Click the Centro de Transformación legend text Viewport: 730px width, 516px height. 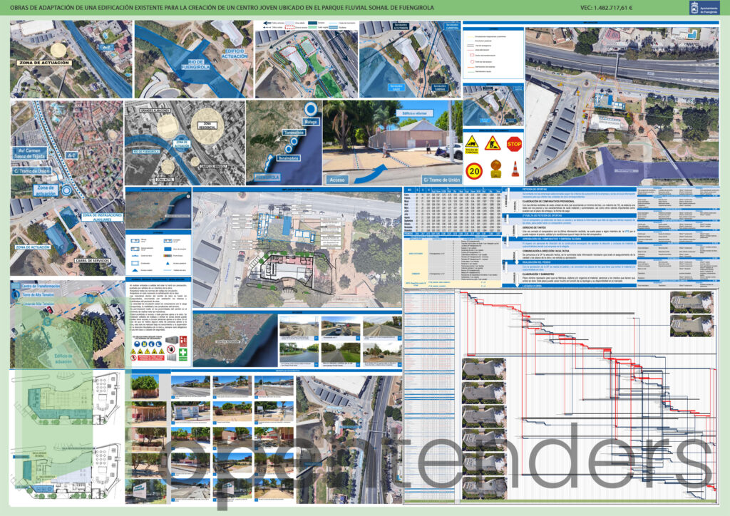coord(41,286)
